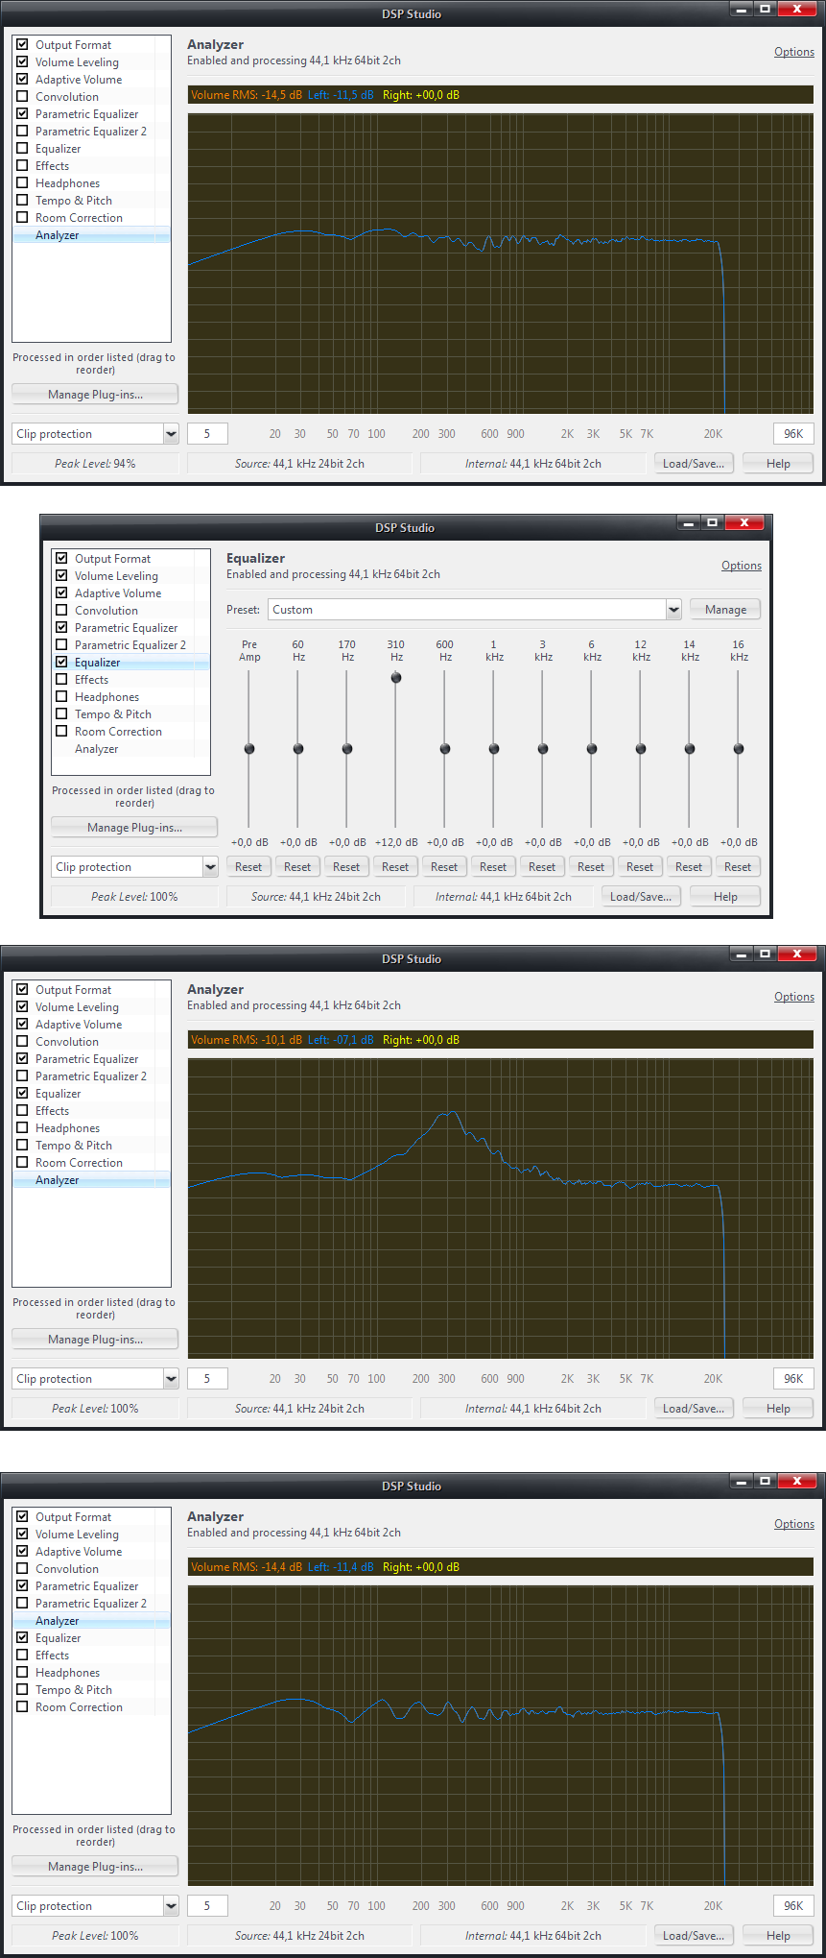Select Parametric Equalizer entry in RMS -10,1 dB window

pos(86,1059)
